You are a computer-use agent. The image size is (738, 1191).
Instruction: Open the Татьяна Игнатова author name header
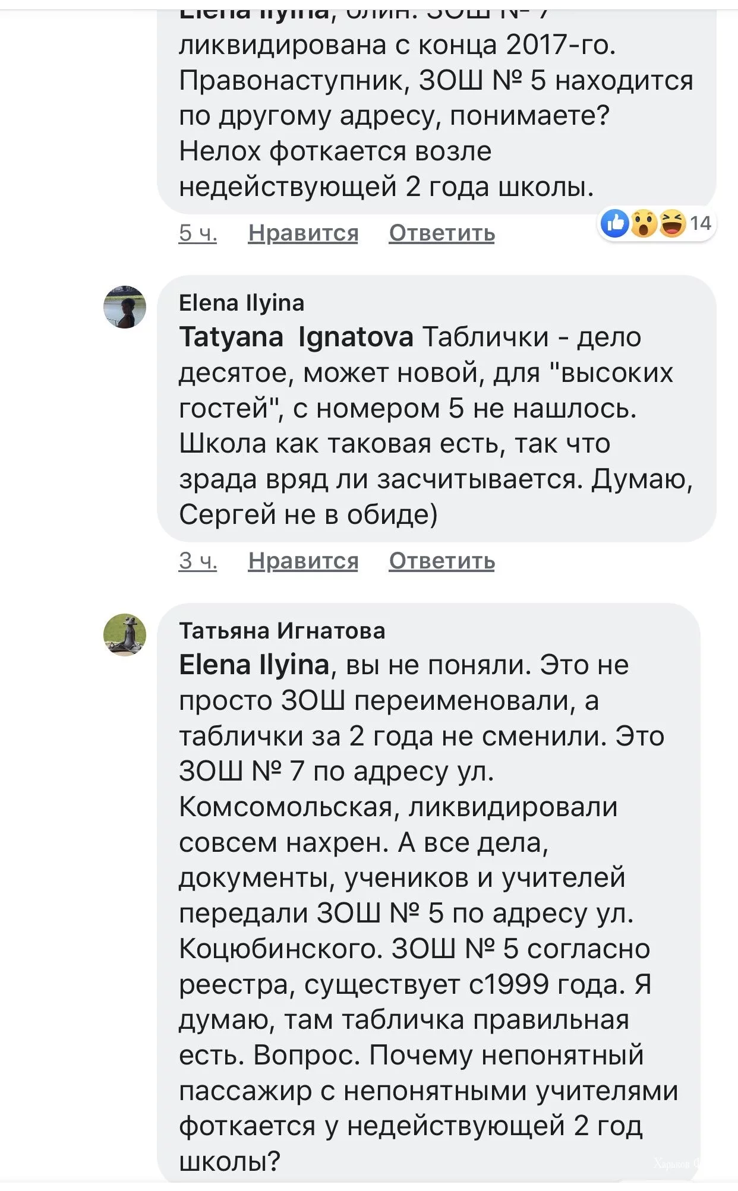pos(282,630)
